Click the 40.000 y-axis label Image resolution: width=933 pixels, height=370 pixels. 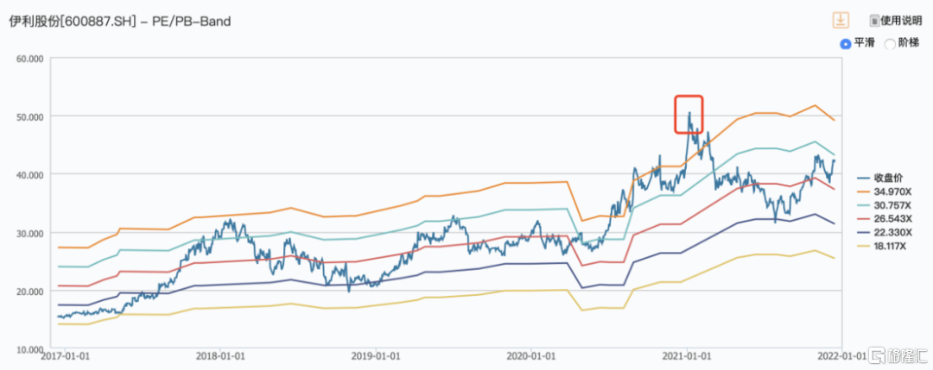tap(29, 174)
